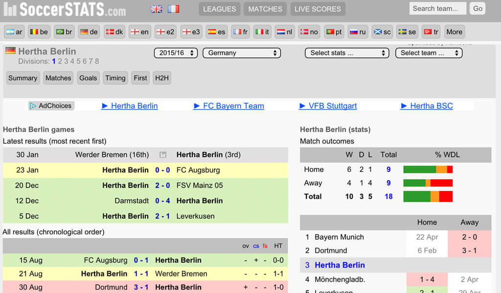Switch to the Summary tab

[23, 78]
